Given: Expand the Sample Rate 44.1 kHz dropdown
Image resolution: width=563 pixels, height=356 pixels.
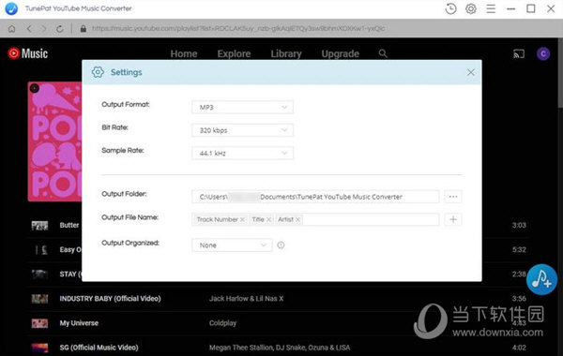Looking at the screenshot, I should (x=242, y=153).
